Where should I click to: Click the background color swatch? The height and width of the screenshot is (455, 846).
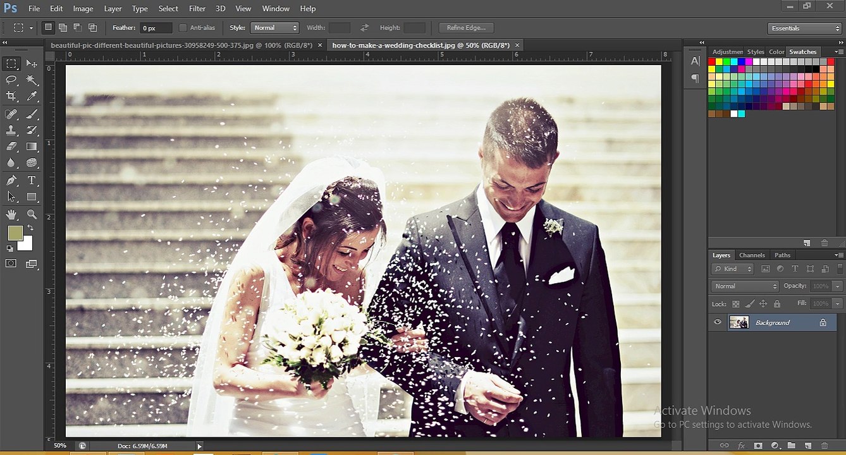[x=26, y=243]
